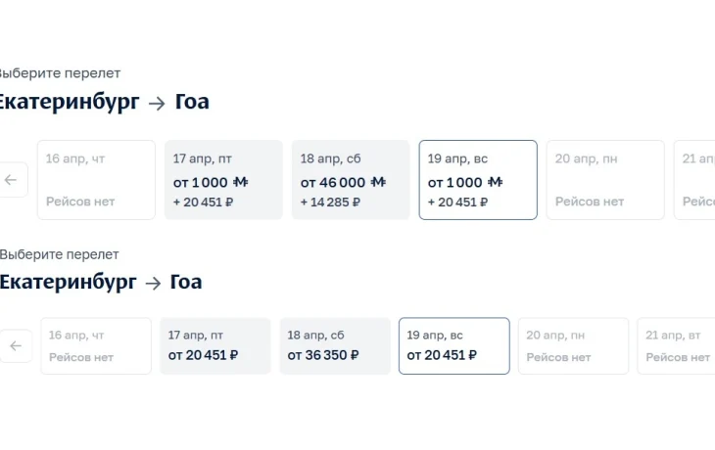Viewport: 715px width, 450px height.
Task: Select 19 апр card priced in miles
Action: [478, 180]
